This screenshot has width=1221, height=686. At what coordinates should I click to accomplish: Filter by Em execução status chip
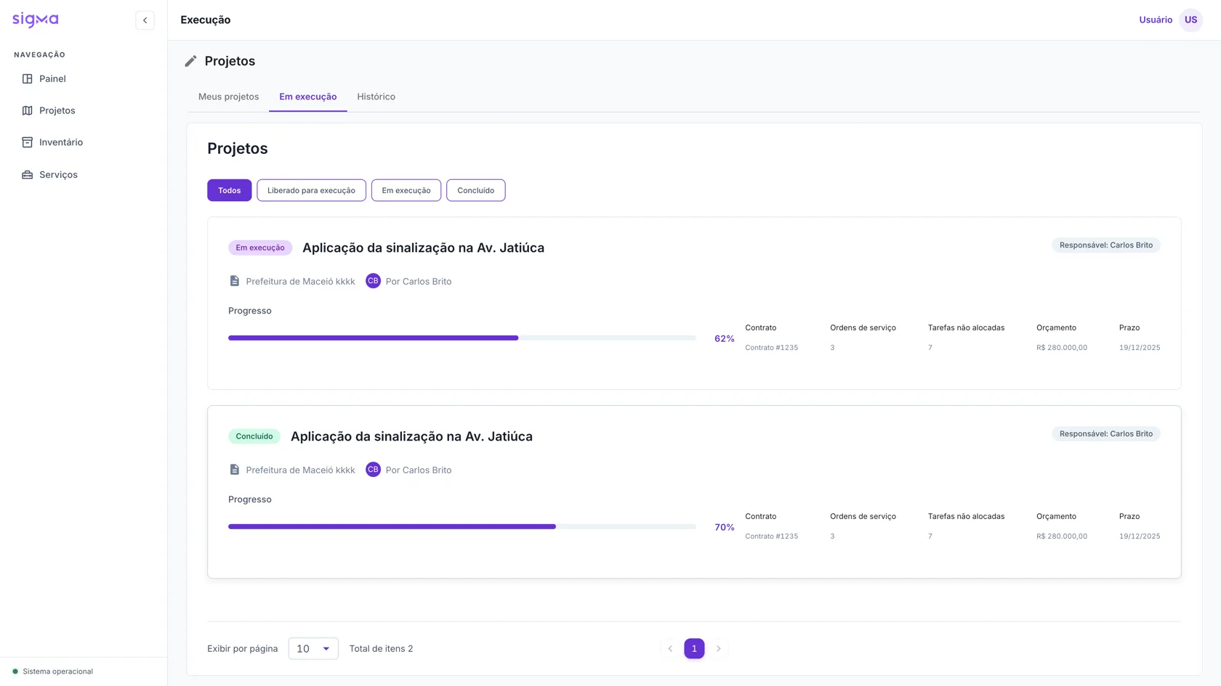(406, 190)
